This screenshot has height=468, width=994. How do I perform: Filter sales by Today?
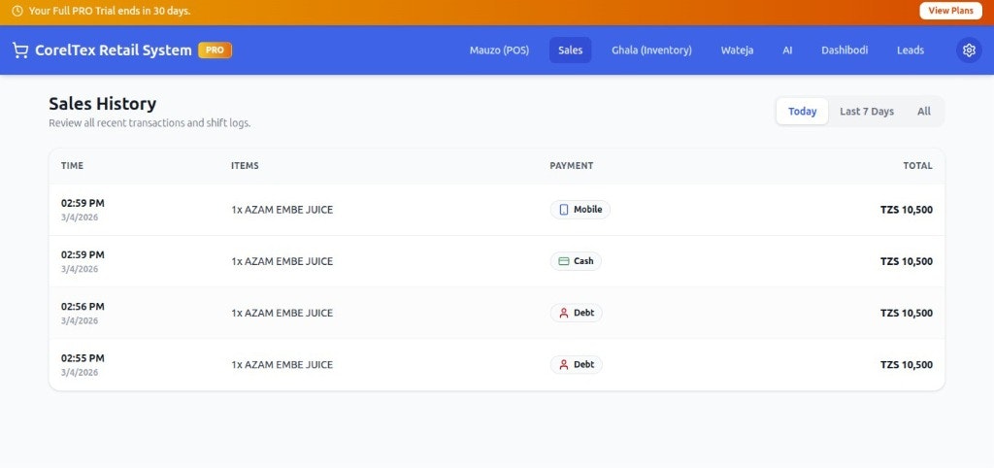tap(802, 112)
